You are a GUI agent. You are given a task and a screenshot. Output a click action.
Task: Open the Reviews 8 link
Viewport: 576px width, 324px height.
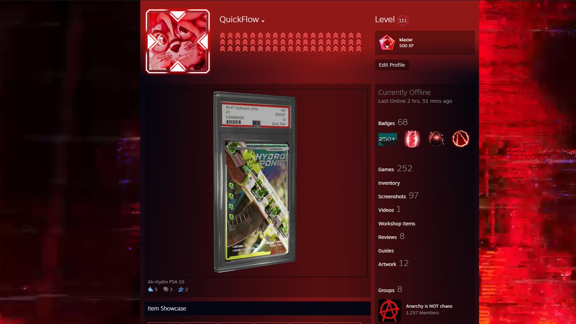pyautogui.click(x=391, y=236)
